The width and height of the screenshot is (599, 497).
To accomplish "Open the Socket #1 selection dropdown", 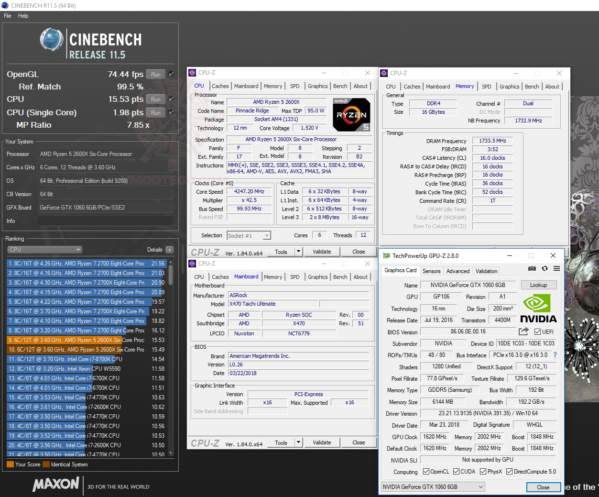I will pyautogui.click(x=249, y=235).
